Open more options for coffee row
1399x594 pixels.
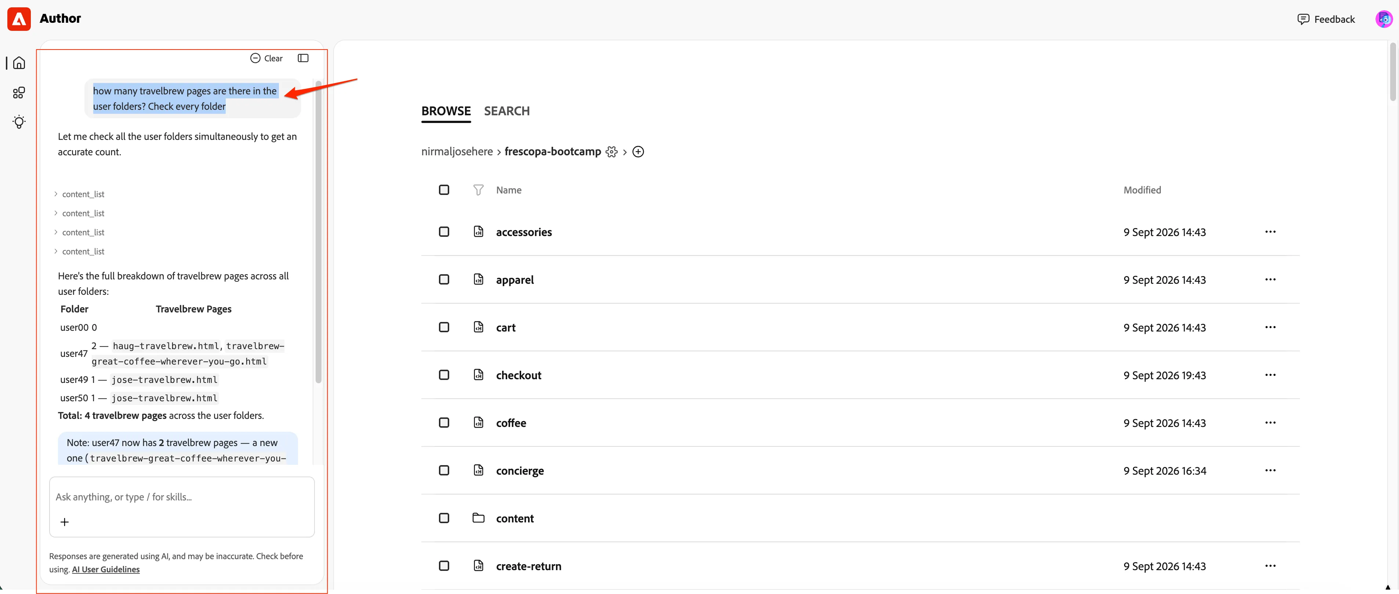[x=1270, y=423]
